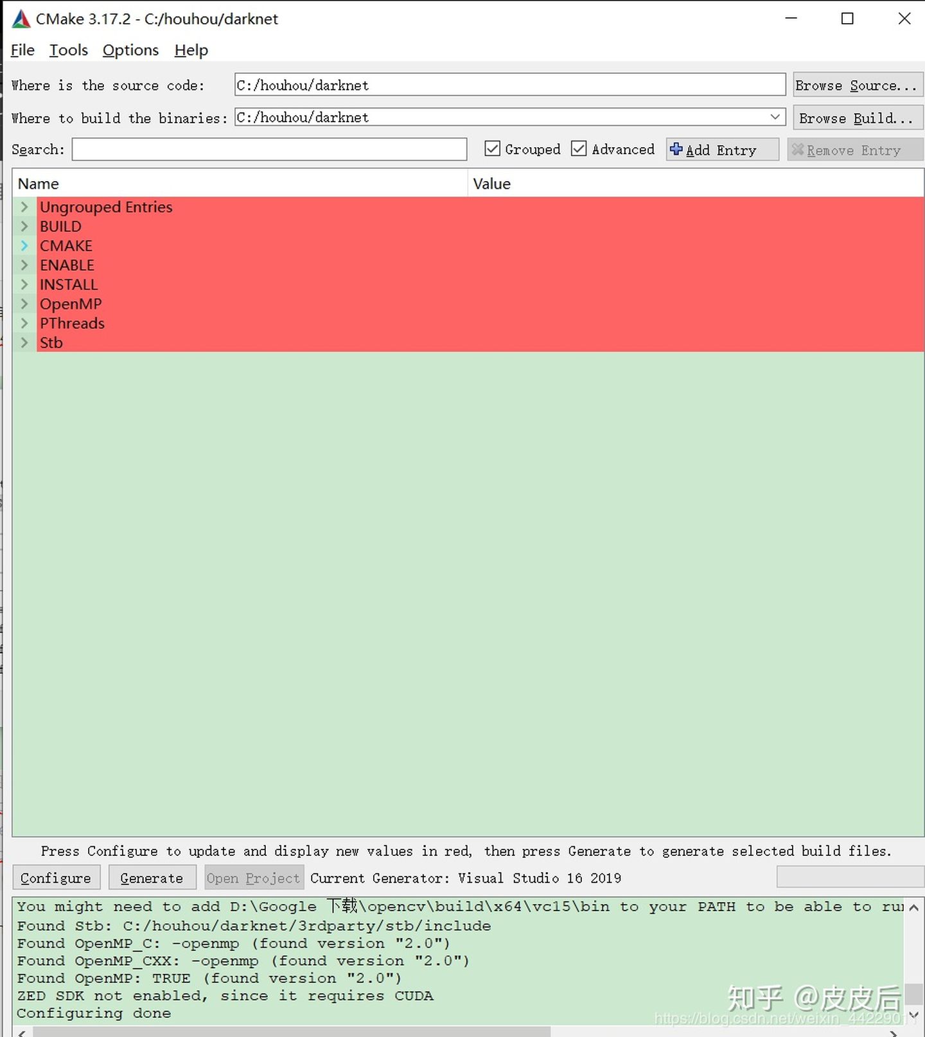
Task: Close the CMake window
Action: [x=904, y=19]
